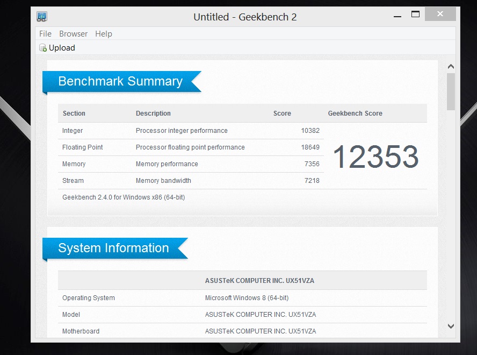Viewport: 477px width, 355px height.
Task: Click the Model row's ASUSTeK value
Action: coord(261,315)
